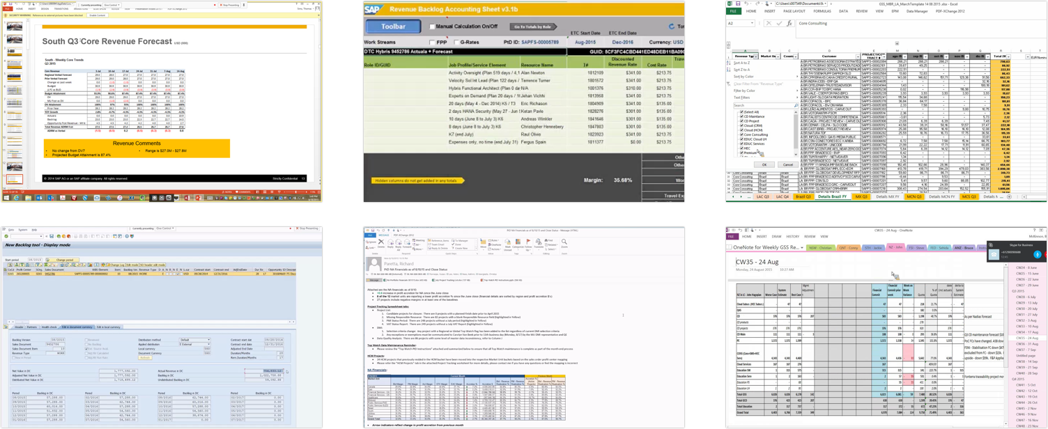Click the filter Search box in Excel
This screenshot has height=429, width=1048.
point(764,105)
